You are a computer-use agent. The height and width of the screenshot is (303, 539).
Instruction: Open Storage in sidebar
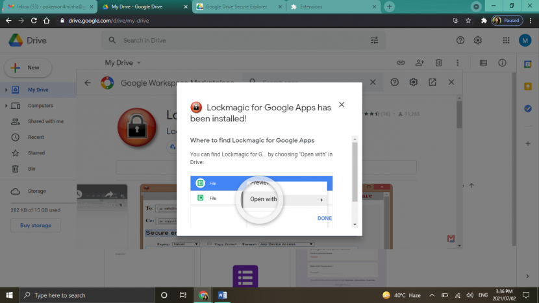36,191
